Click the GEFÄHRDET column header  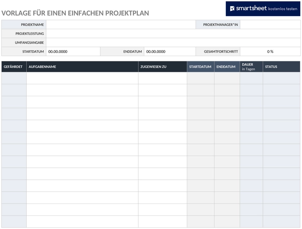coord(14,67)
